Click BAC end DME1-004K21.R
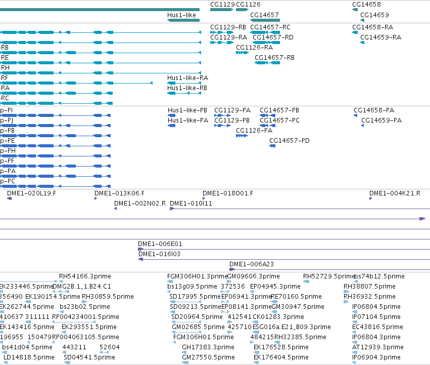The width and height of the screenshot is (430, 365). [395, 193]
